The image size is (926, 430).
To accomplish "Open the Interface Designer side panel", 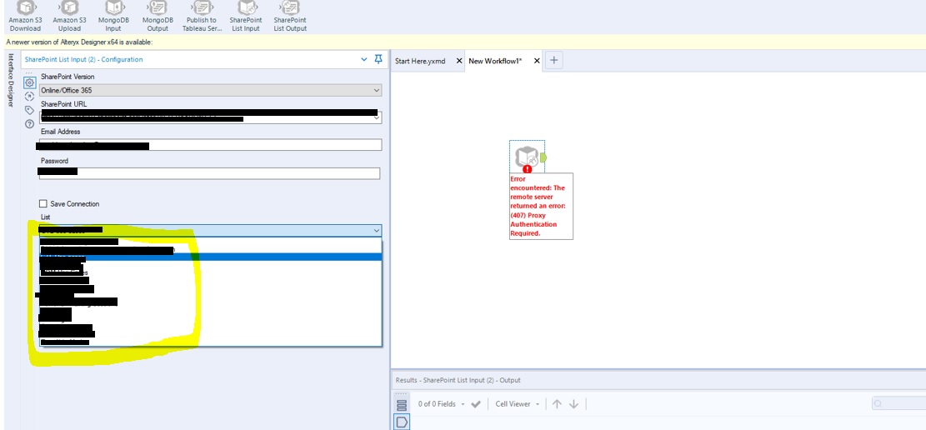I will pos(10,80).
